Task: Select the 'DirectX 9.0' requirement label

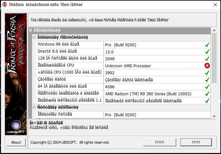Action: click(x=57, y=51)
